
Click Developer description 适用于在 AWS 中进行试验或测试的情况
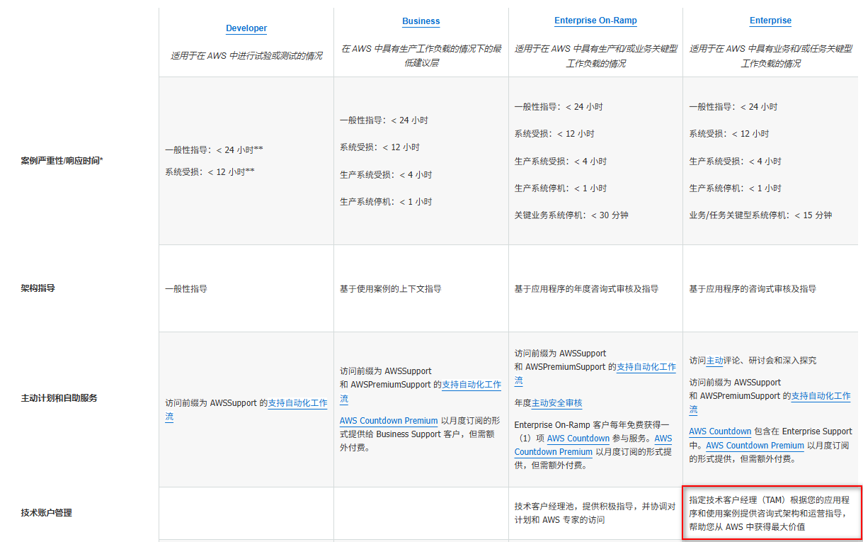pos(246,55)
